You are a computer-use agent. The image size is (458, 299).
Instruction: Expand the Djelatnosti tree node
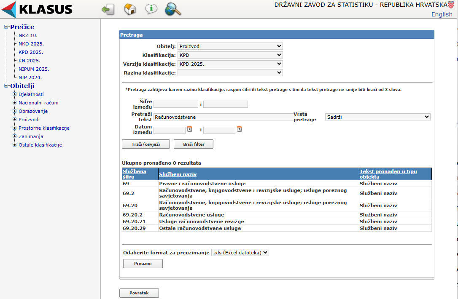(x=14, y=94)
